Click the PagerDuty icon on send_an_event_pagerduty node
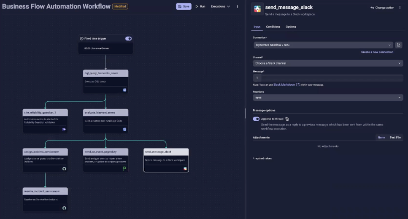 [124, 168]
